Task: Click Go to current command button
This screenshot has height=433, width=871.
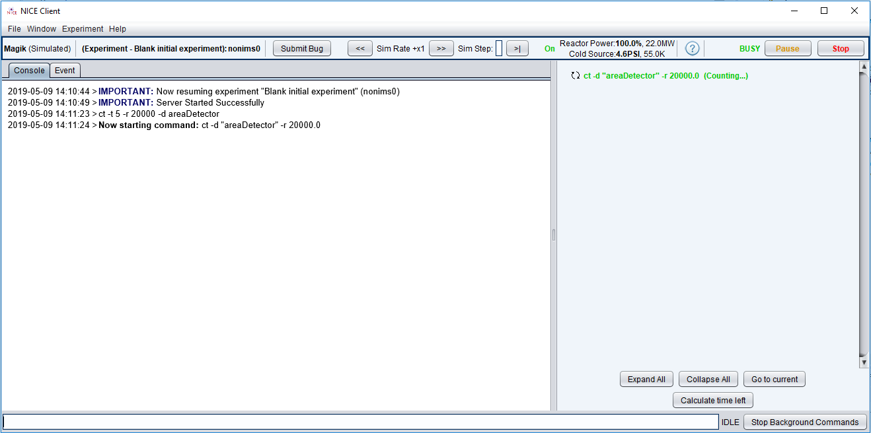Action: click(x=774, y=380)
